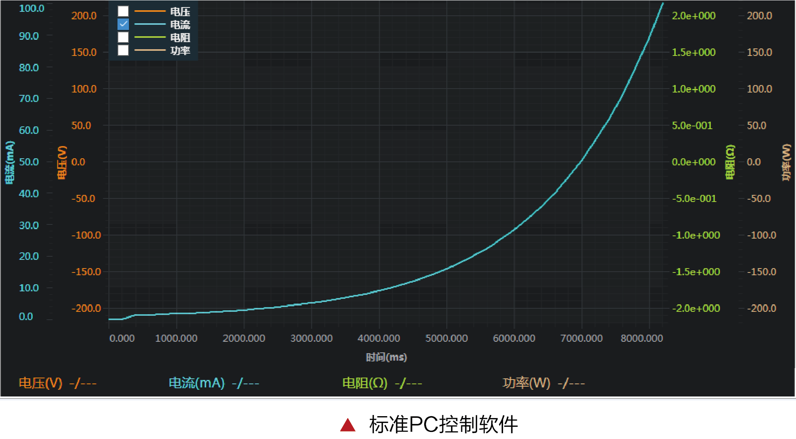
Task: Click the red triangle beside 标准PC控制软件
Action: coord(348,425)
